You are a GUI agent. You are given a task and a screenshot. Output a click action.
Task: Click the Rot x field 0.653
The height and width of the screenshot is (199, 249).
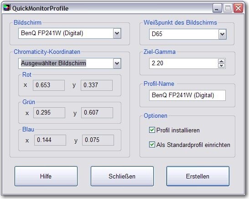[x=49, y=85]
